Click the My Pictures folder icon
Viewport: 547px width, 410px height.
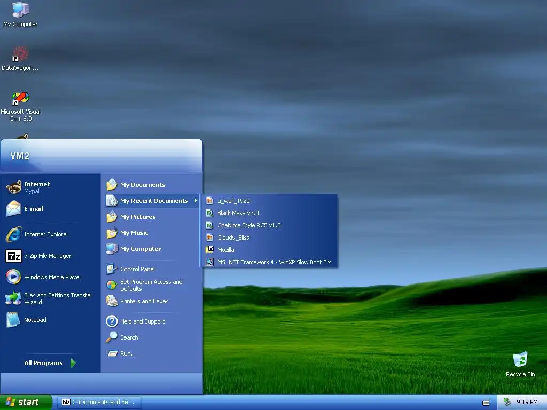[112, 217]
